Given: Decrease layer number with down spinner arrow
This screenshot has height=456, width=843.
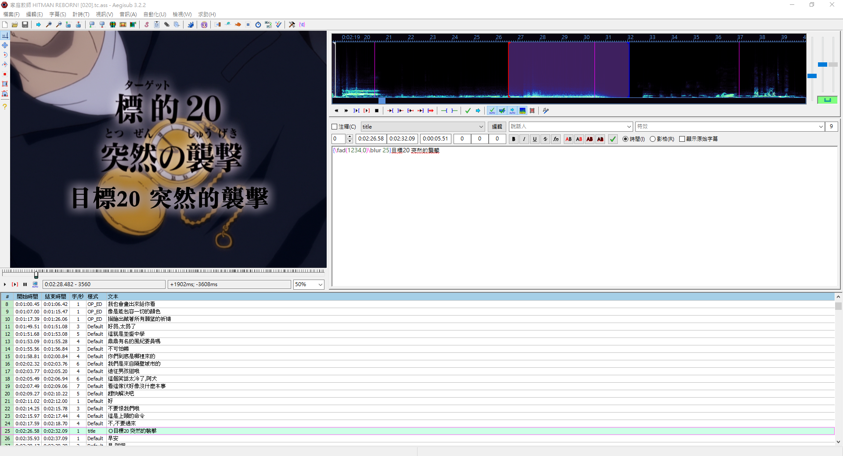Looking at the screenshot, I should click(x=349, y=141).
